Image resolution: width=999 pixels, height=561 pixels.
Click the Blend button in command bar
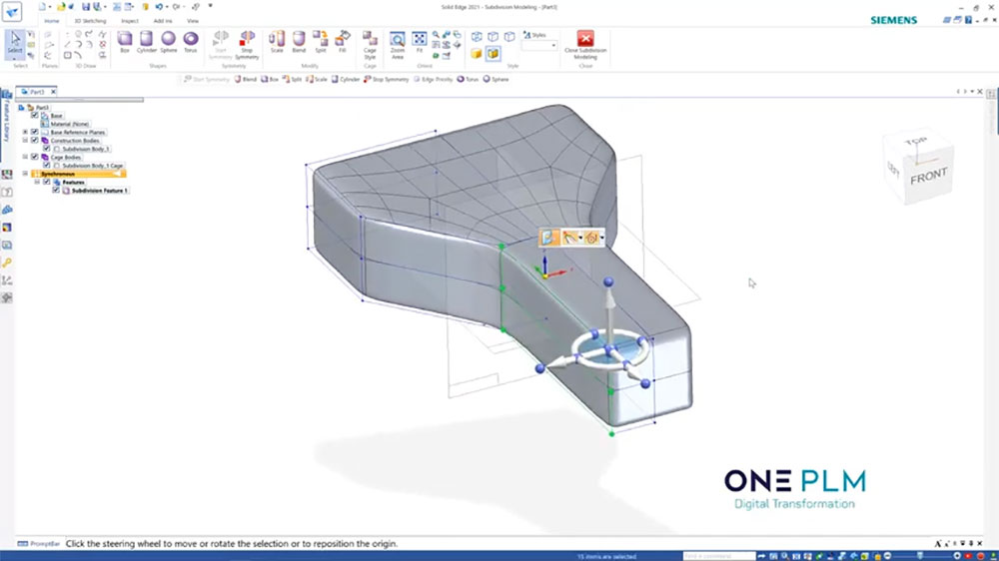(246, 79)
